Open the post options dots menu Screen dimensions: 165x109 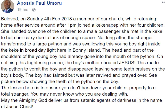(x=163, y=2)
